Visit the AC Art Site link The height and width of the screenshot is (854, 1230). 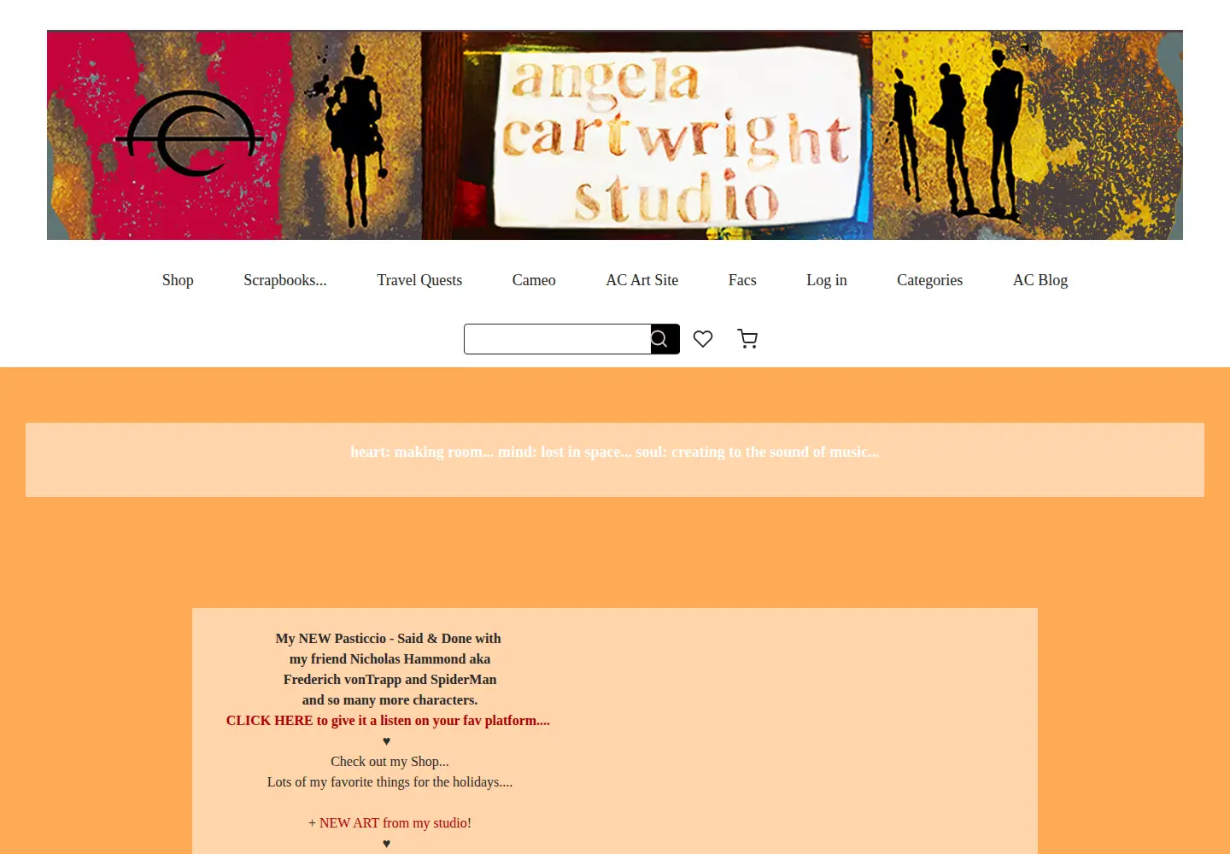642,280
